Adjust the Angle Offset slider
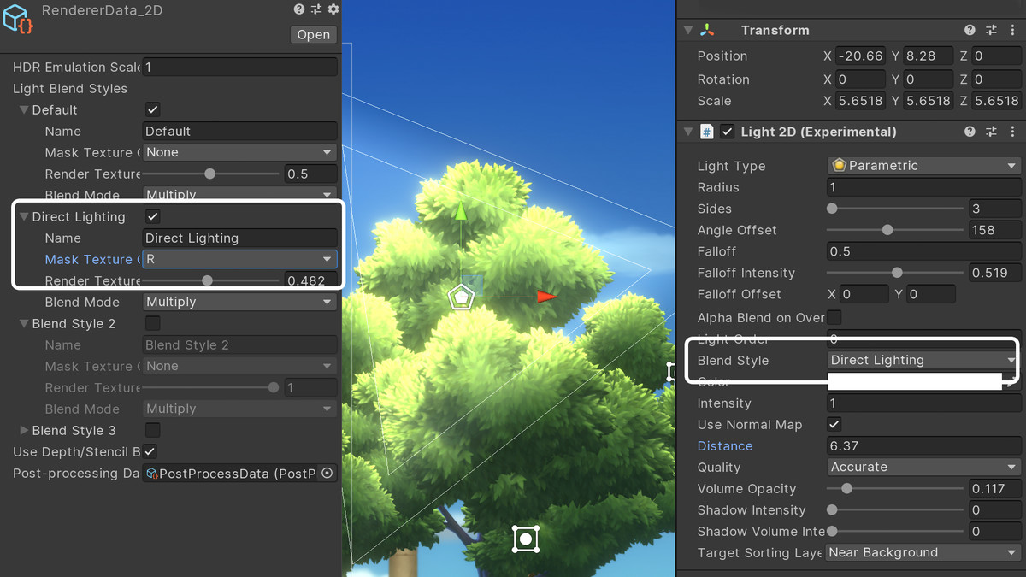 point(895,230)
